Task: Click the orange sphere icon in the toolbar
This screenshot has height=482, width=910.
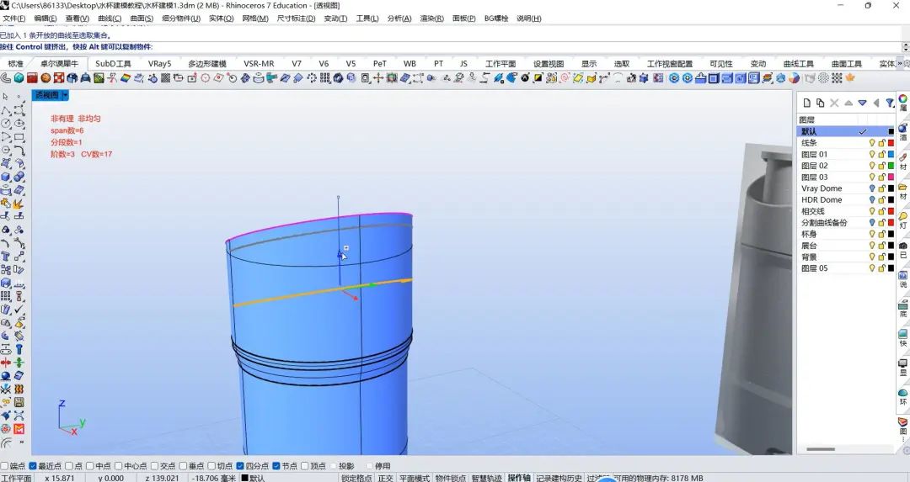Action: click(45, 77)
